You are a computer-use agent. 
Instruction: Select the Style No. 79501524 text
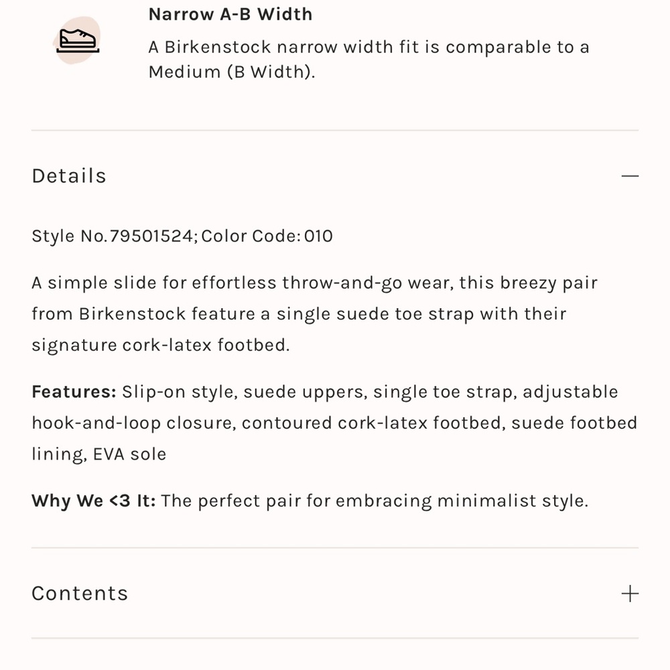coord(113,237)
